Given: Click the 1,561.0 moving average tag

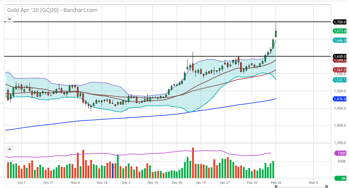Looking at the screenshot, I should [339, 70].
